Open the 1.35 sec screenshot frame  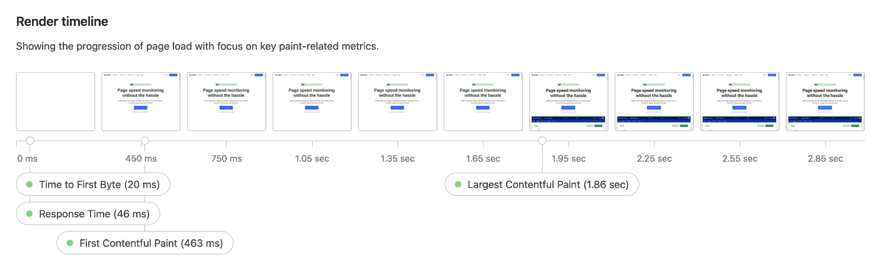click(x=397, y=102)
